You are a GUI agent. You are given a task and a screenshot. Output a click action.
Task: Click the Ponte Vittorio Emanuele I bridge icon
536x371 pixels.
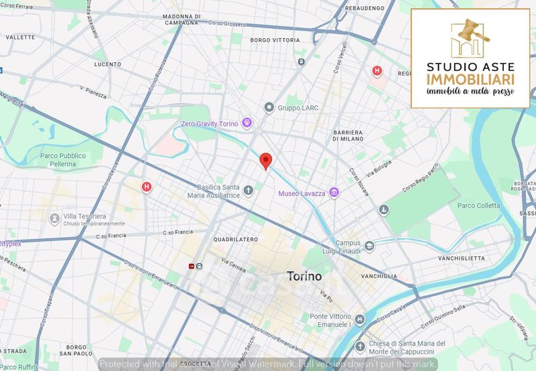pos(361,320)
